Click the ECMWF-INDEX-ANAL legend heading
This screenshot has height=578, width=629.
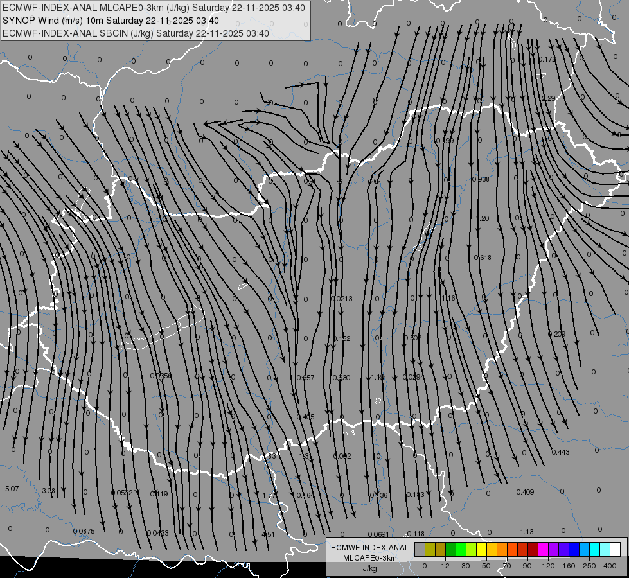[370, 548]
